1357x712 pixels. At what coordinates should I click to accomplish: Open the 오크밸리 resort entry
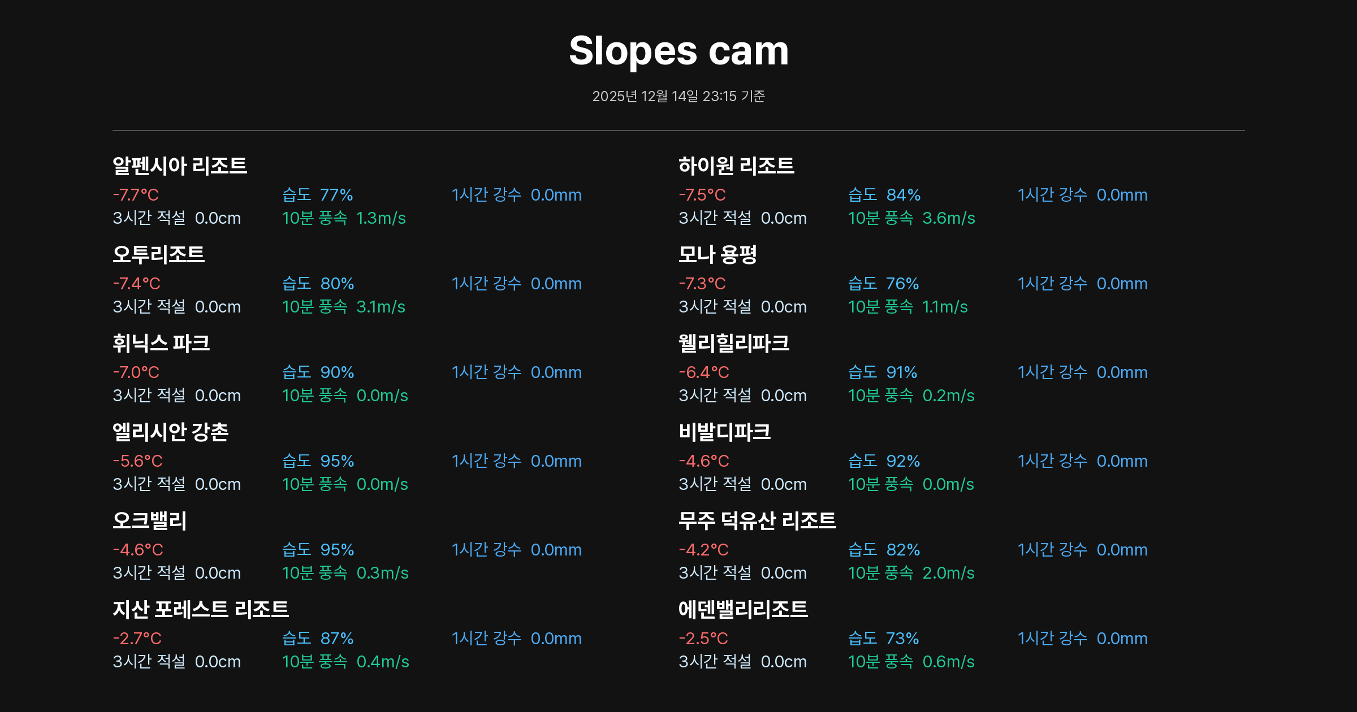149,520
